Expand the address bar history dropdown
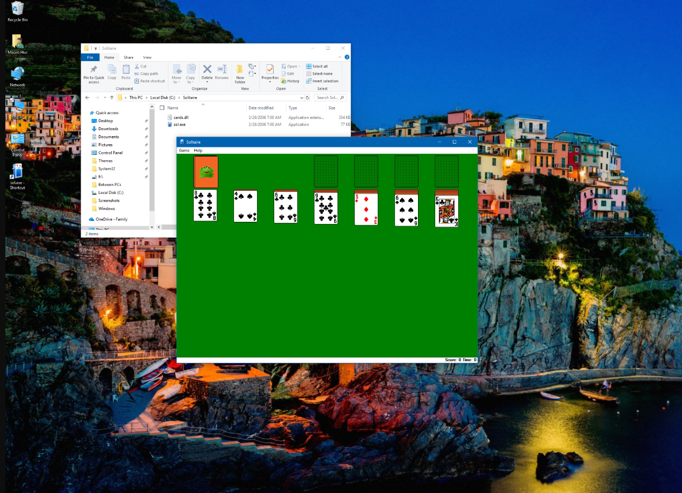682x493 pixels. (x=301, y=98)
